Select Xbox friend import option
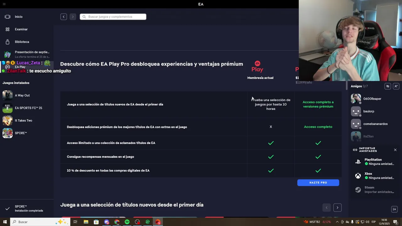The width and height of the screenshot is (402, 226). point(375,176)
